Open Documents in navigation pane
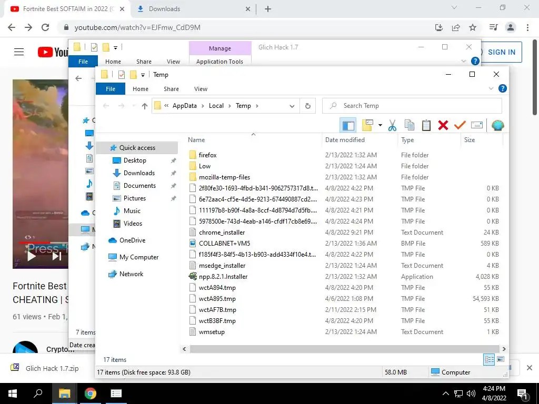 [x=139, y=186]
